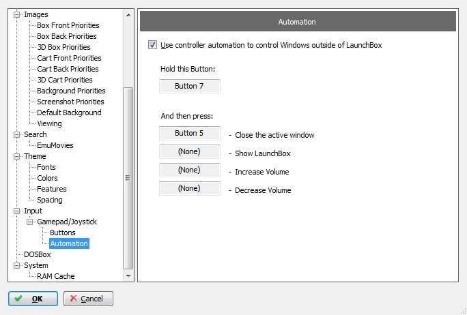Uncheck the controller automation checkbox
Screen dimensions: 467x315
[152, 45]
